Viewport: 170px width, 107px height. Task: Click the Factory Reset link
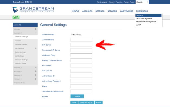[129, 2]
